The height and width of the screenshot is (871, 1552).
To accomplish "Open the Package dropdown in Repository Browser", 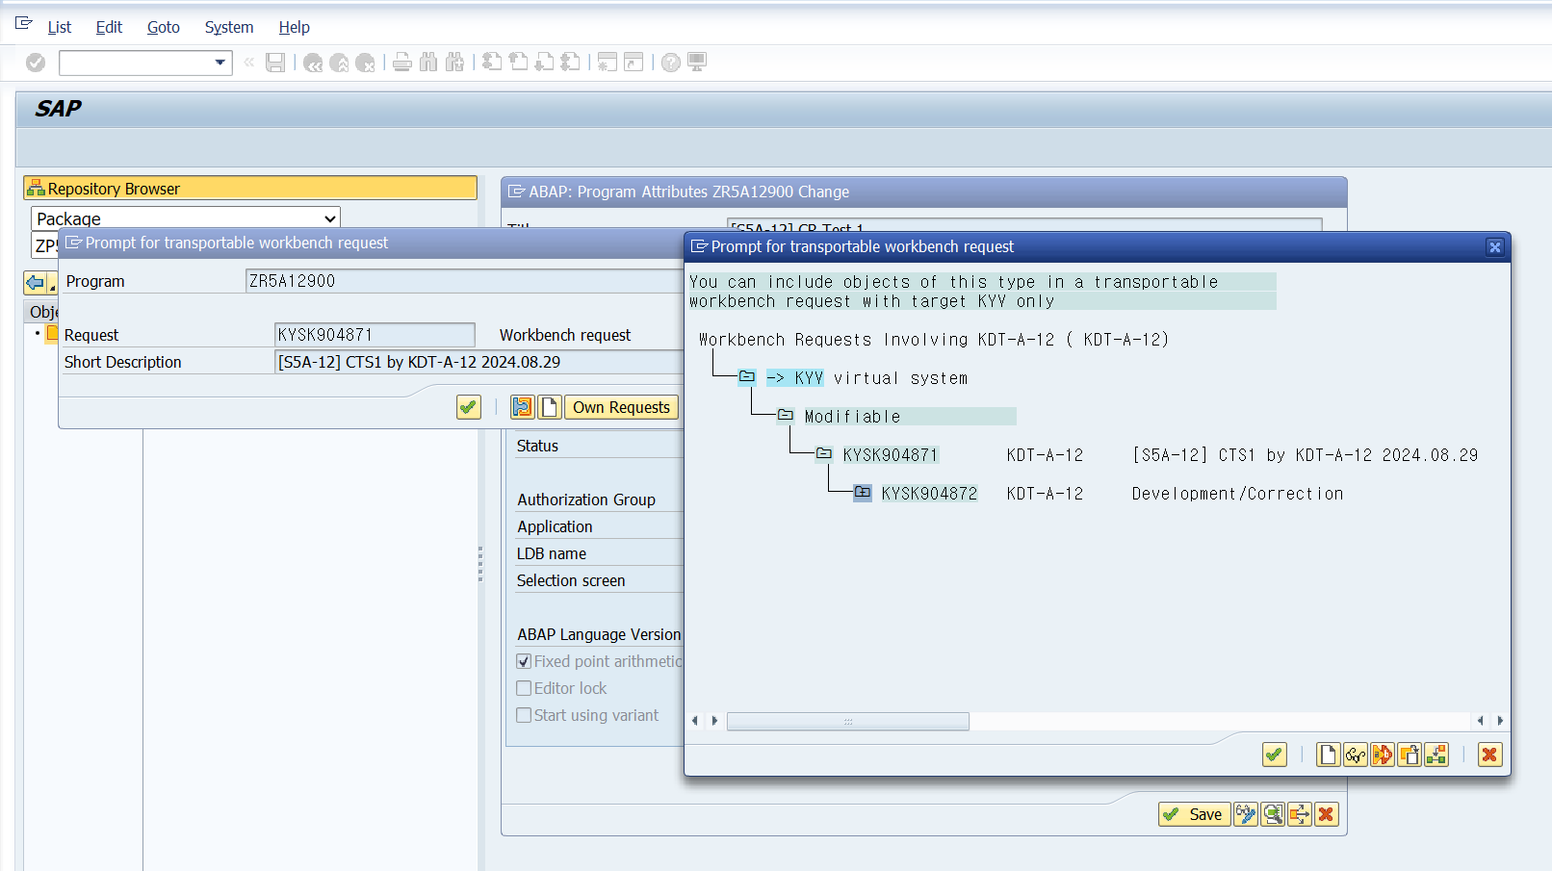I will (x=330, y=218).
